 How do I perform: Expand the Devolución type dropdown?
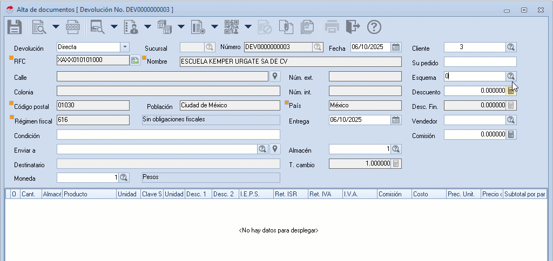click(x=125, y=47)
